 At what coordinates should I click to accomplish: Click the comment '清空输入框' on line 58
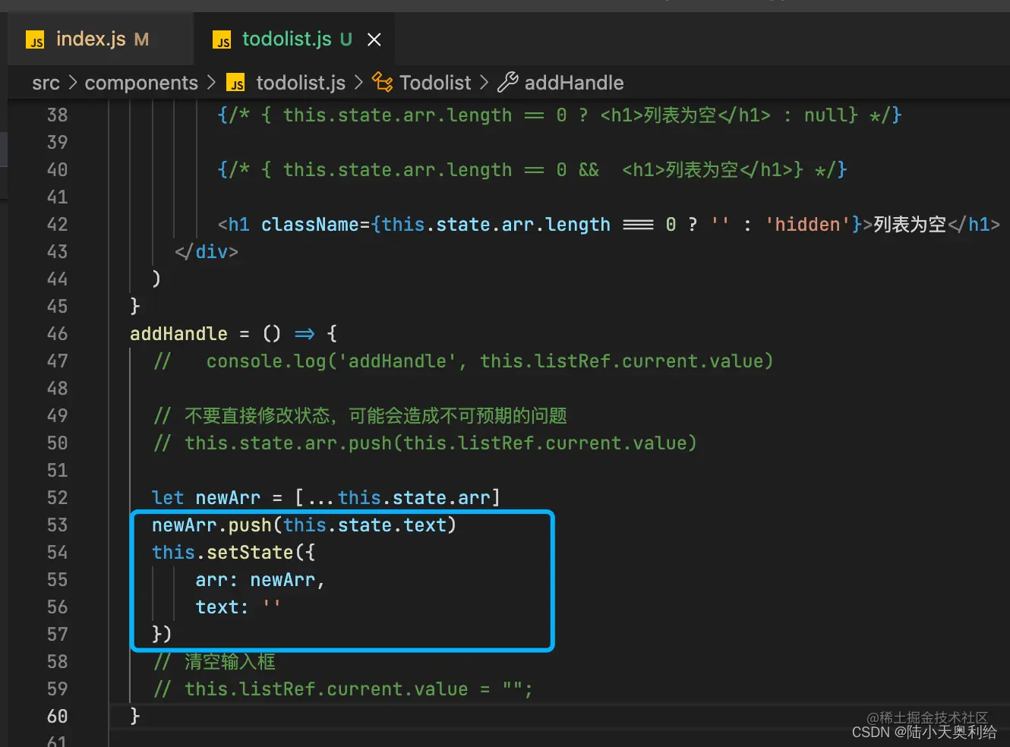(230, 662)
